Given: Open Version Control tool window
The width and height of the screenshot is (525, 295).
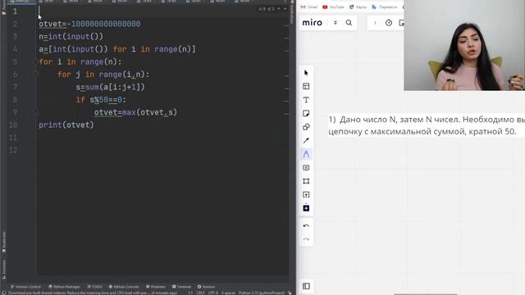Looking at the screenshot, I should click(25, 287).
